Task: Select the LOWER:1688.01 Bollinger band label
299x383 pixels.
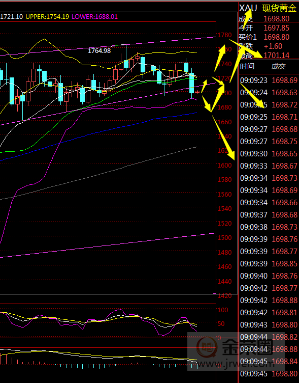Action: tap(95, 17)
